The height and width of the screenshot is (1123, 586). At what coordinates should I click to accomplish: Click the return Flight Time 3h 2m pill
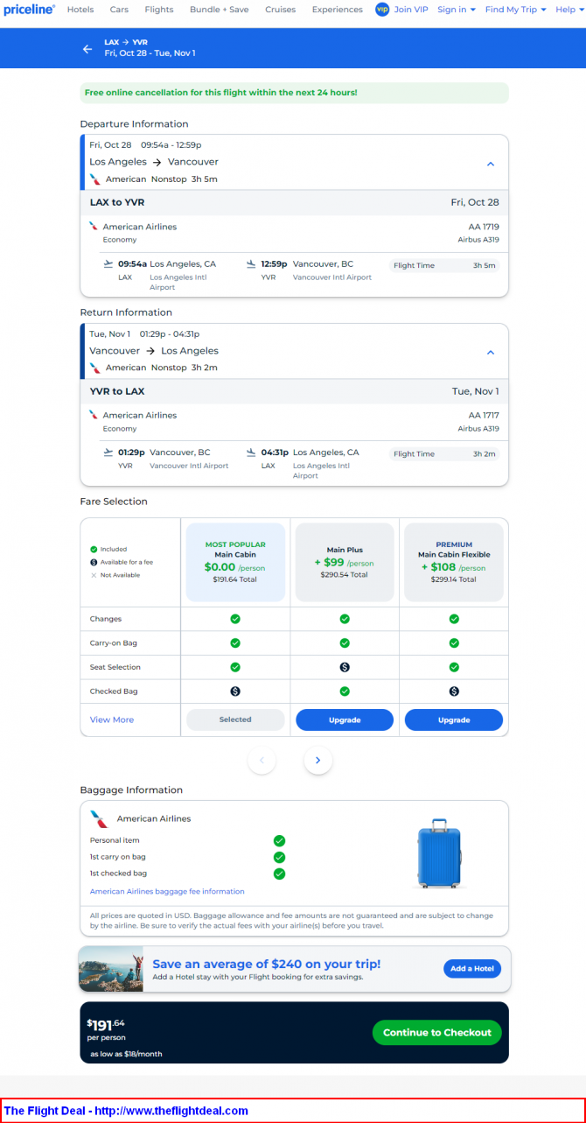pyautogui.click(x=444, y=454)
